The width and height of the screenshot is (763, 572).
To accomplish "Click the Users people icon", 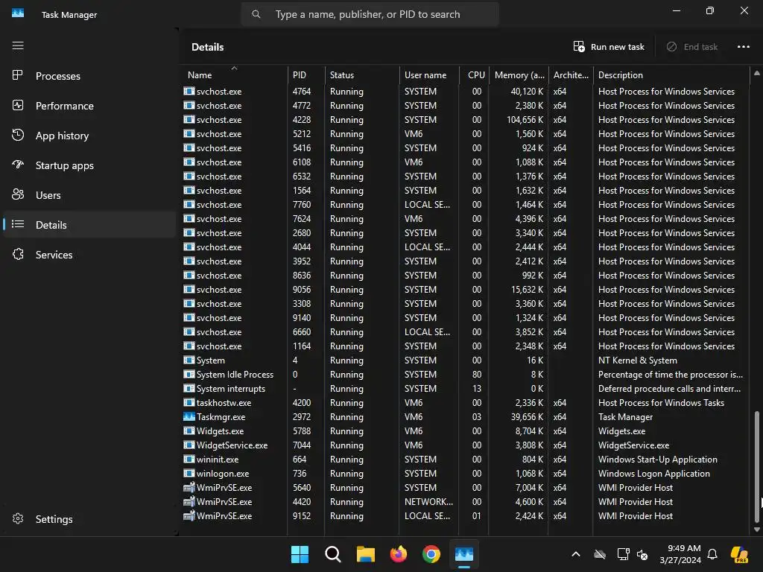I will (x=18, y=194).
